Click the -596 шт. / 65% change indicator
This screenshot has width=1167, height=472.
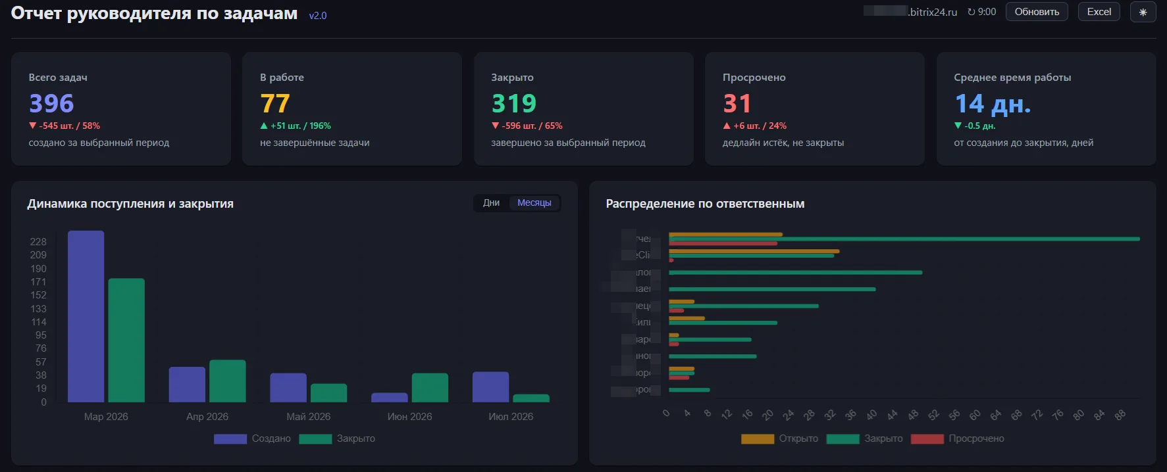click(x=527, y=126)
